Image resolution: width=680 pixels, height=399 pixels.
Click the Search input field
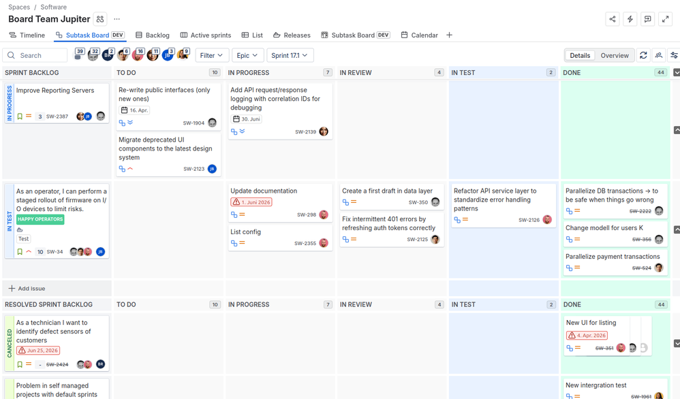pyautogui.click(x=35, y=55)
